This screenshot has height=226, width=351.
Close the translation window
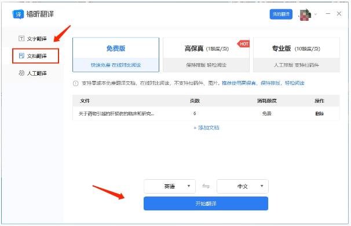pyautogui.click(x=339, y=14)
